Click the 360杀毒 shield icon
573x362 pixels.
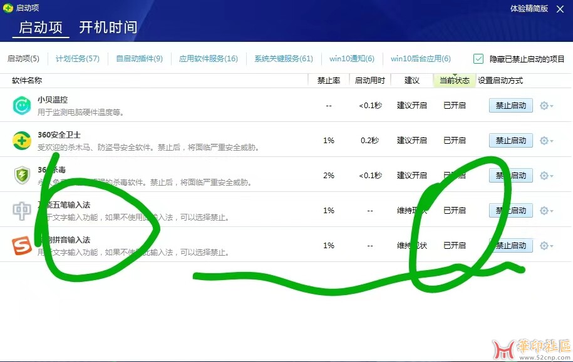(22, 176)
